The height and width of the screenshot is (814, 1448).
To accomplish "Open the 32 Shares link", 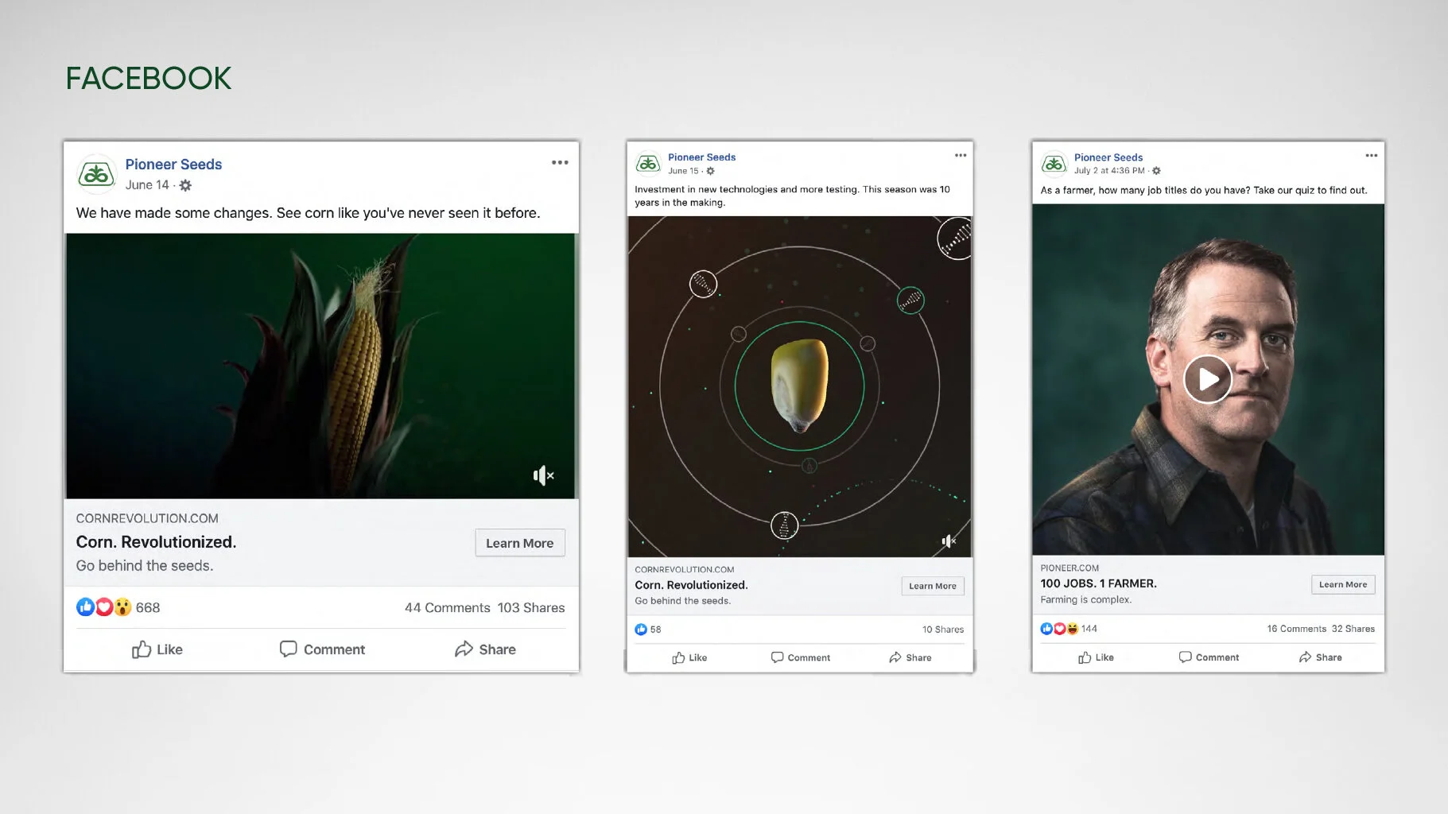I will click(1353, 629).
